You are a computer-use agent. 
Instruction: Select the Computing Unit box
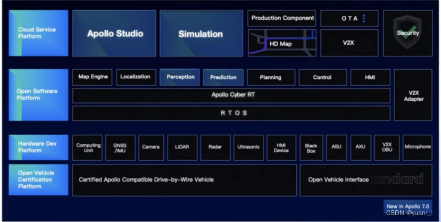tap(87, 147)
